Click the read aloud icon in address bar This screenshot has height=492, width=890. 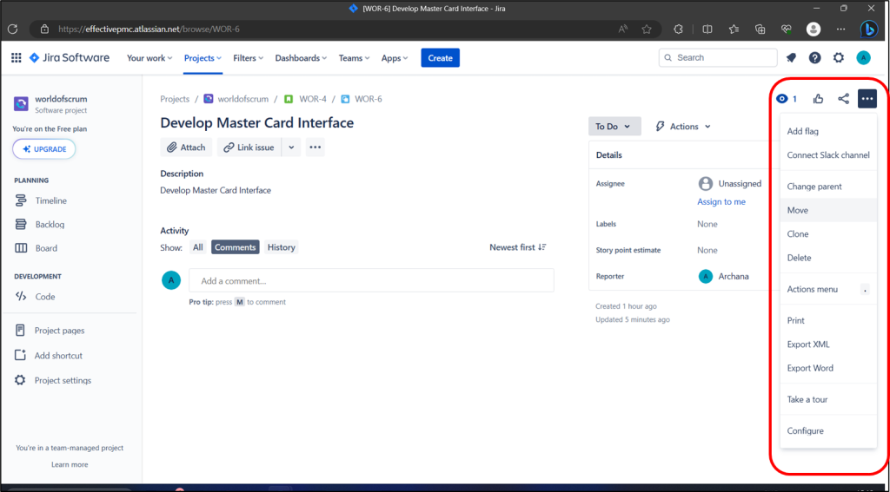tap(623, 29)
